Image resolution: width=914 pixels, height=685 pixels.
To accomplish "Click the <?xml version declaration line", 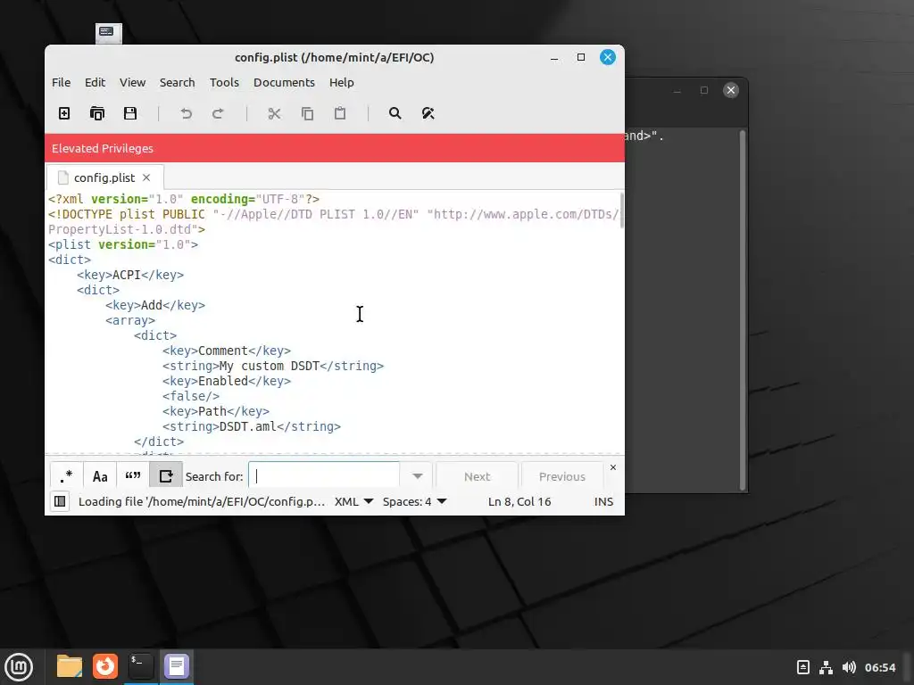I will click(184, 199).
